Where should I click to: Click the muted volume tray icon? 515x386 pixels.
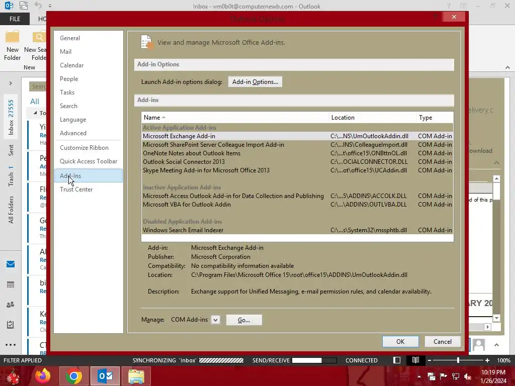click(x=468, y=376)
